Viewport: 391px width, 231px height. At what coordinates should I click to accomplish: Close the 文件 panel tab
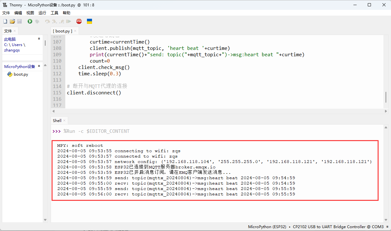(15, 31)
